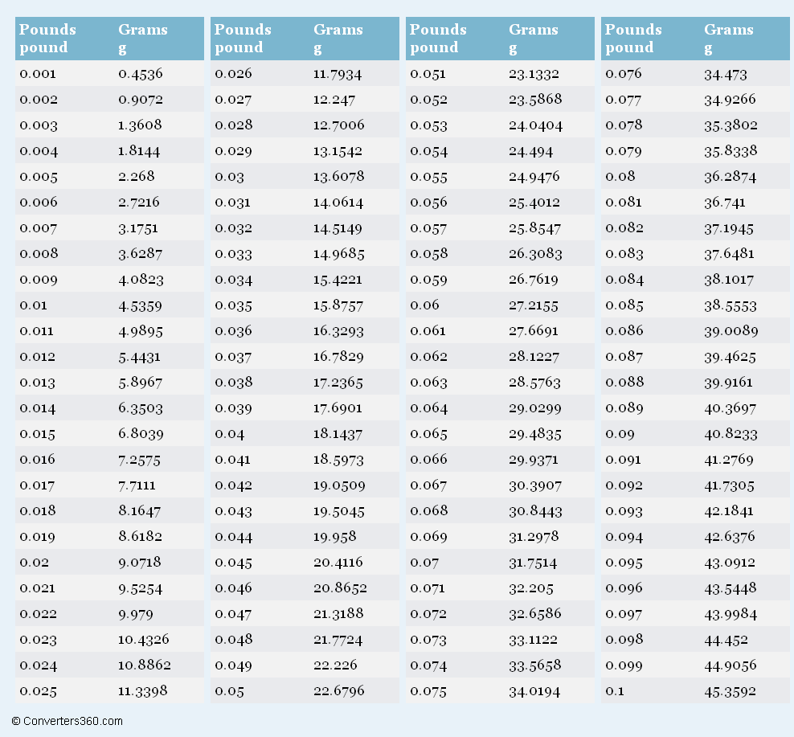The width and height of the screenshot is (794, 737).
Task: Click the 0.4536 grams value
Action: 141,74
